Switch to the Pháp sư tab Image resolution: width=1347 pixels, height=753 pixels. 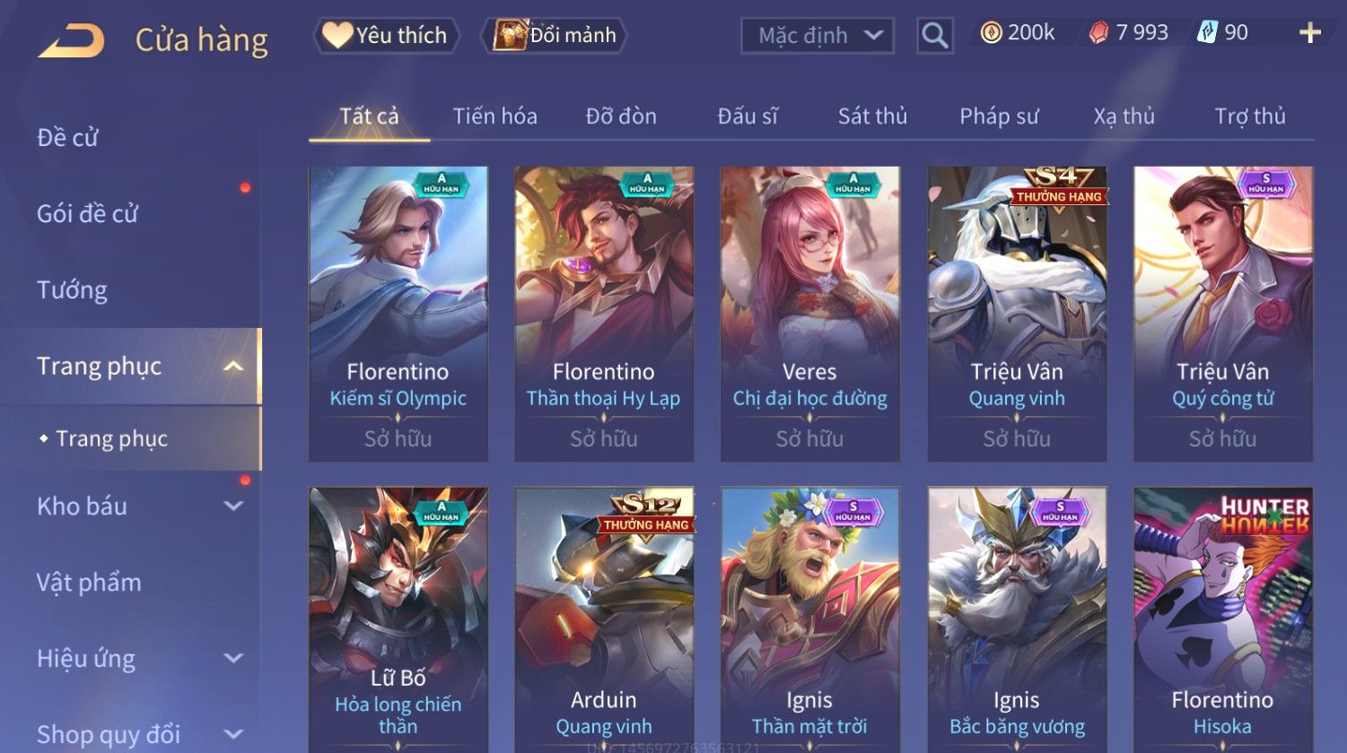999,116
